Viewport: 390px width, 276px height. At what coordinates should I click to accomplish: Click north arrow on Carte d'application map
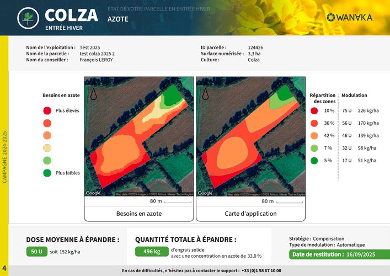pos(205,93)
